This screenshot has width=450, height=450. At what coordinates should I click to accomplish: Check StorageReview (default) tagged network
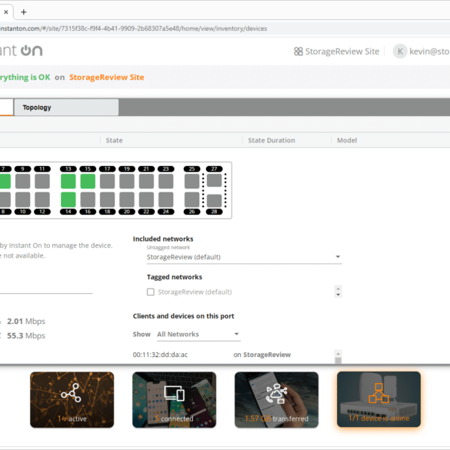(150, 292)
